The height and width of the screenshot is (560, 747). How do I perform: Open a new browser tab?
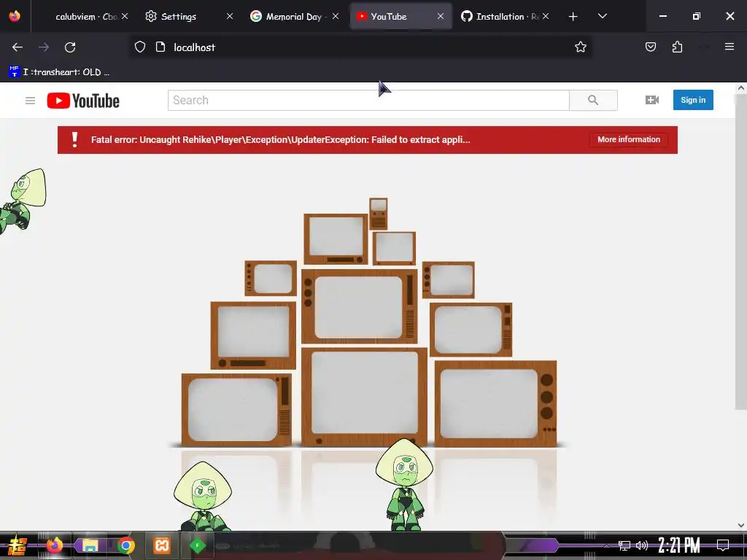pos(573,17)
